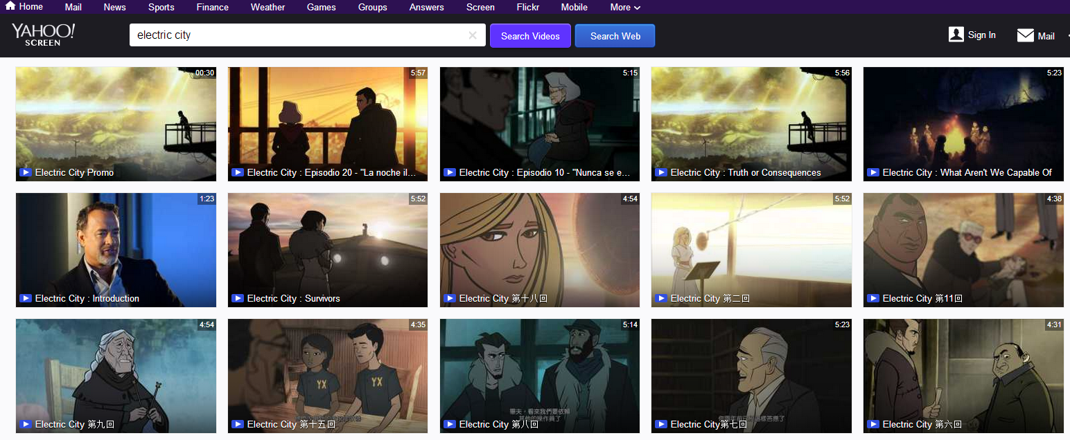
Task: Open Games in top navigation
Action: pos(322,7)
